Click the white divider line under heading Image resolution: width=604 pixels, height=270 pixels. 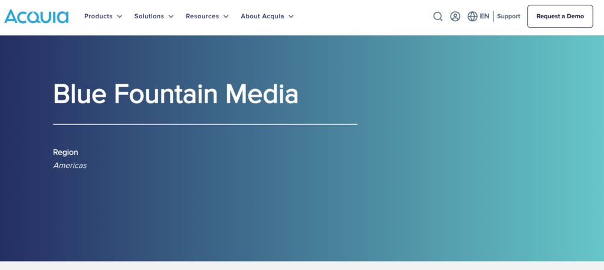click(x=205, y=124)
